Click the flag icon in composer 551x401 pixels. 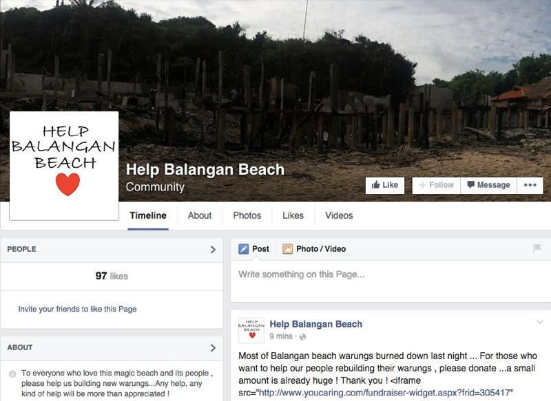[x=537, y=248]
